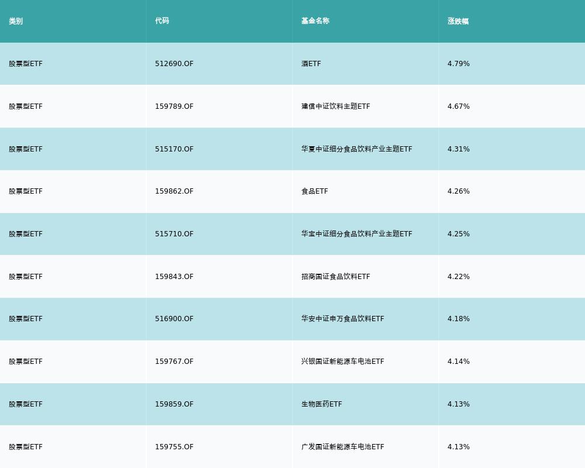This screenshot has width=585, height=468.
Task: Click fund code 159789.OF
Action: pyautogui.click(x=174, y=106)
